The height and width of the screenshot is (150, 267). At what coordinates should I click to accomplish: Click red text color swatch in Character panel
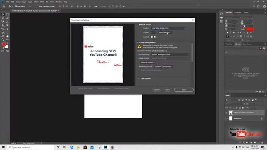250,29
